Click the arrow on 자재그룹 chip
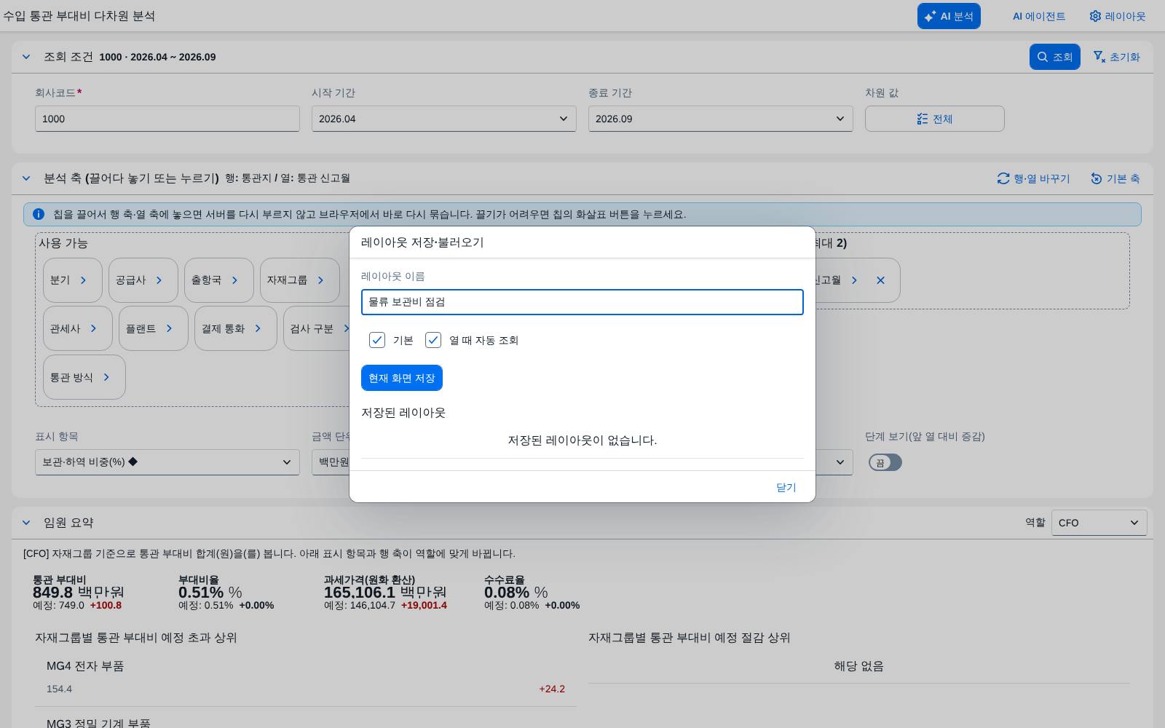Viewport: 1165px width, 728px height. click(x=320, y=280)
